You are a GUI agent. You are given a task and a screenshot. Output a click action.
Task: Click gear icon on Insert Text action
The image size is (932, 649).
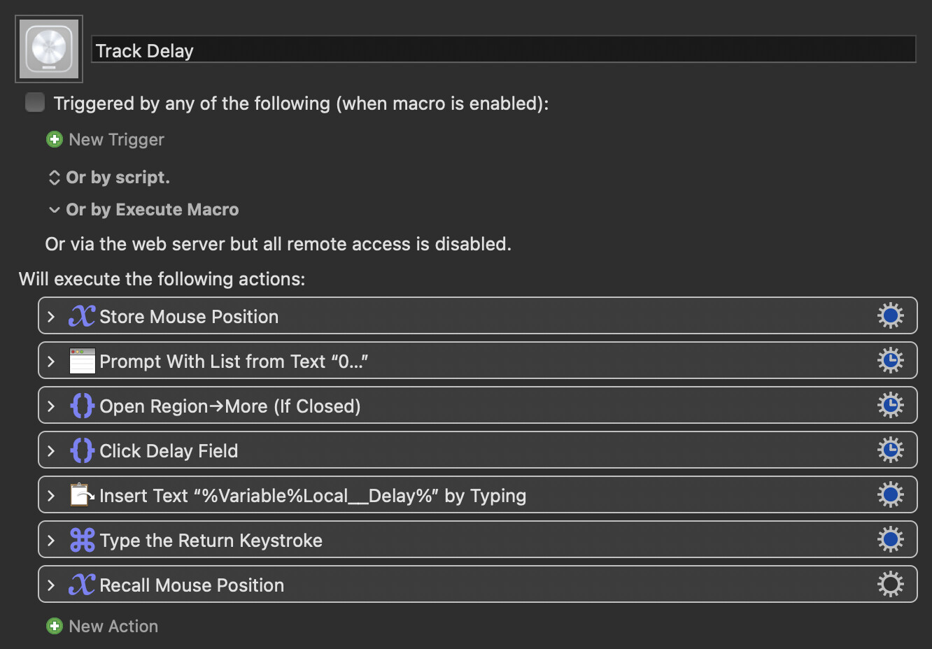890,495
